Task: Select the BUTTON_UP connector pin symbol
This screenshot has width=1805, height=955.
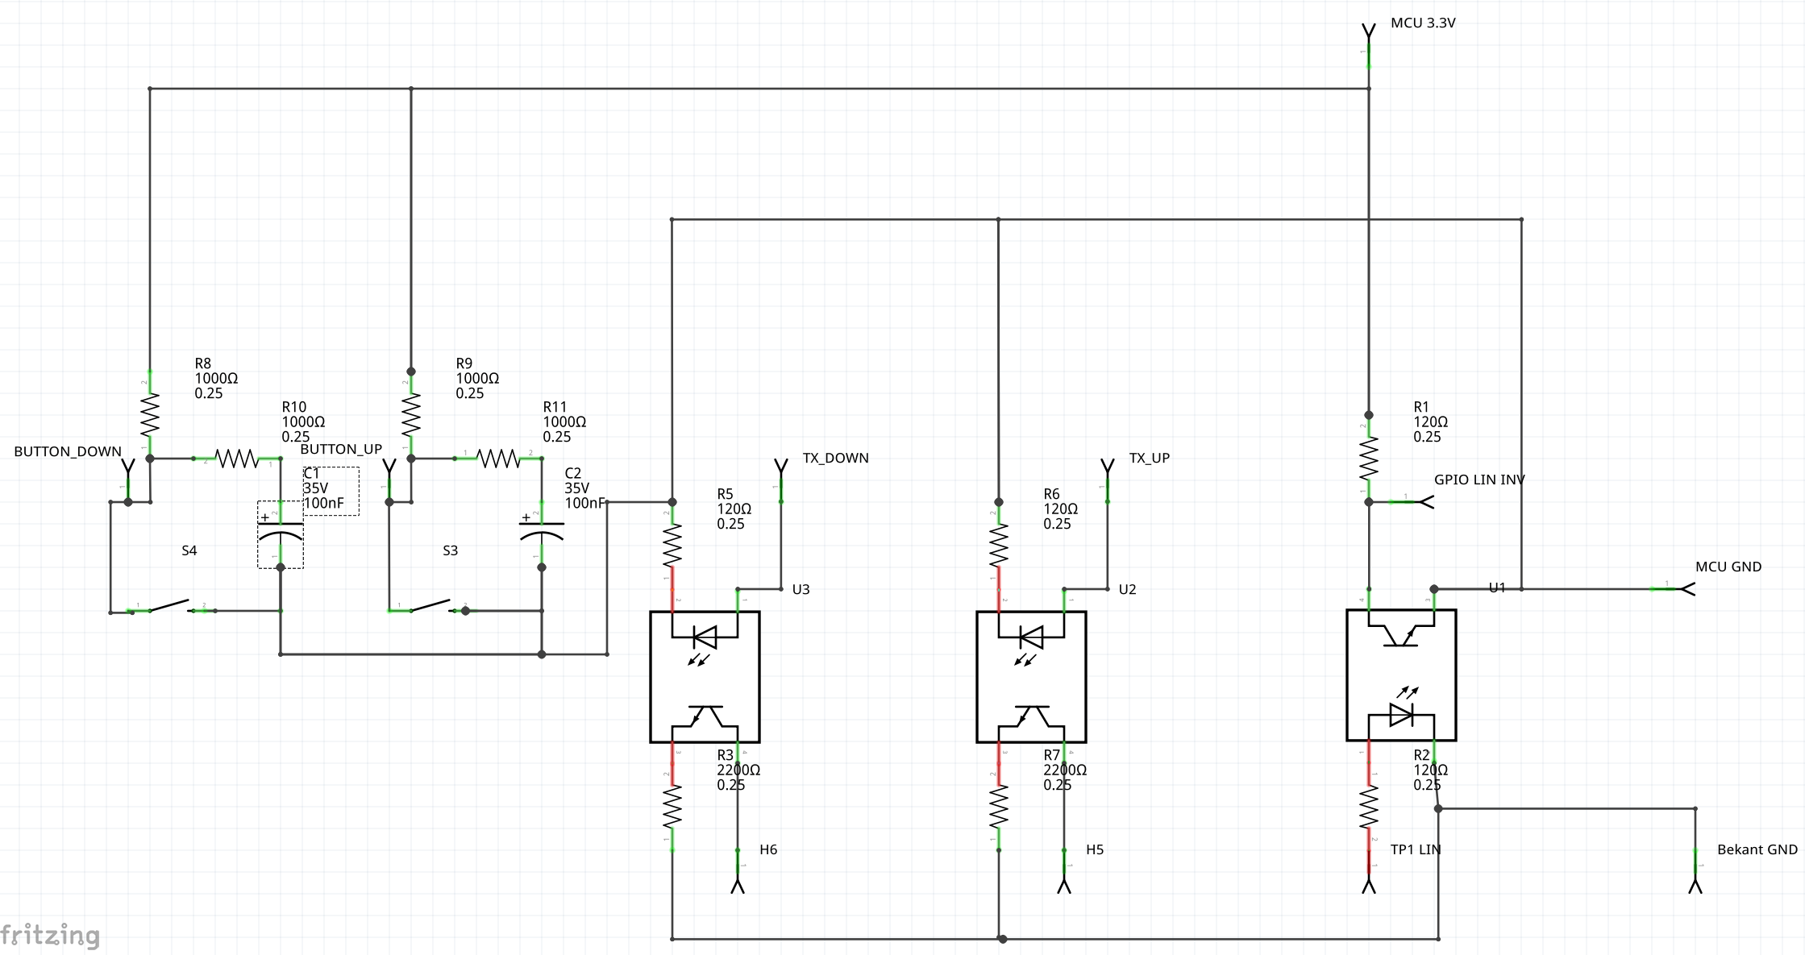Action: click(389, 480)
